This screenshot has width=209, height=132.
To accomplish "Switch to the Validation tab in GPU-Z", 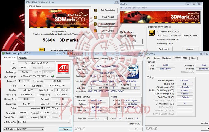I will coord(23,58).
